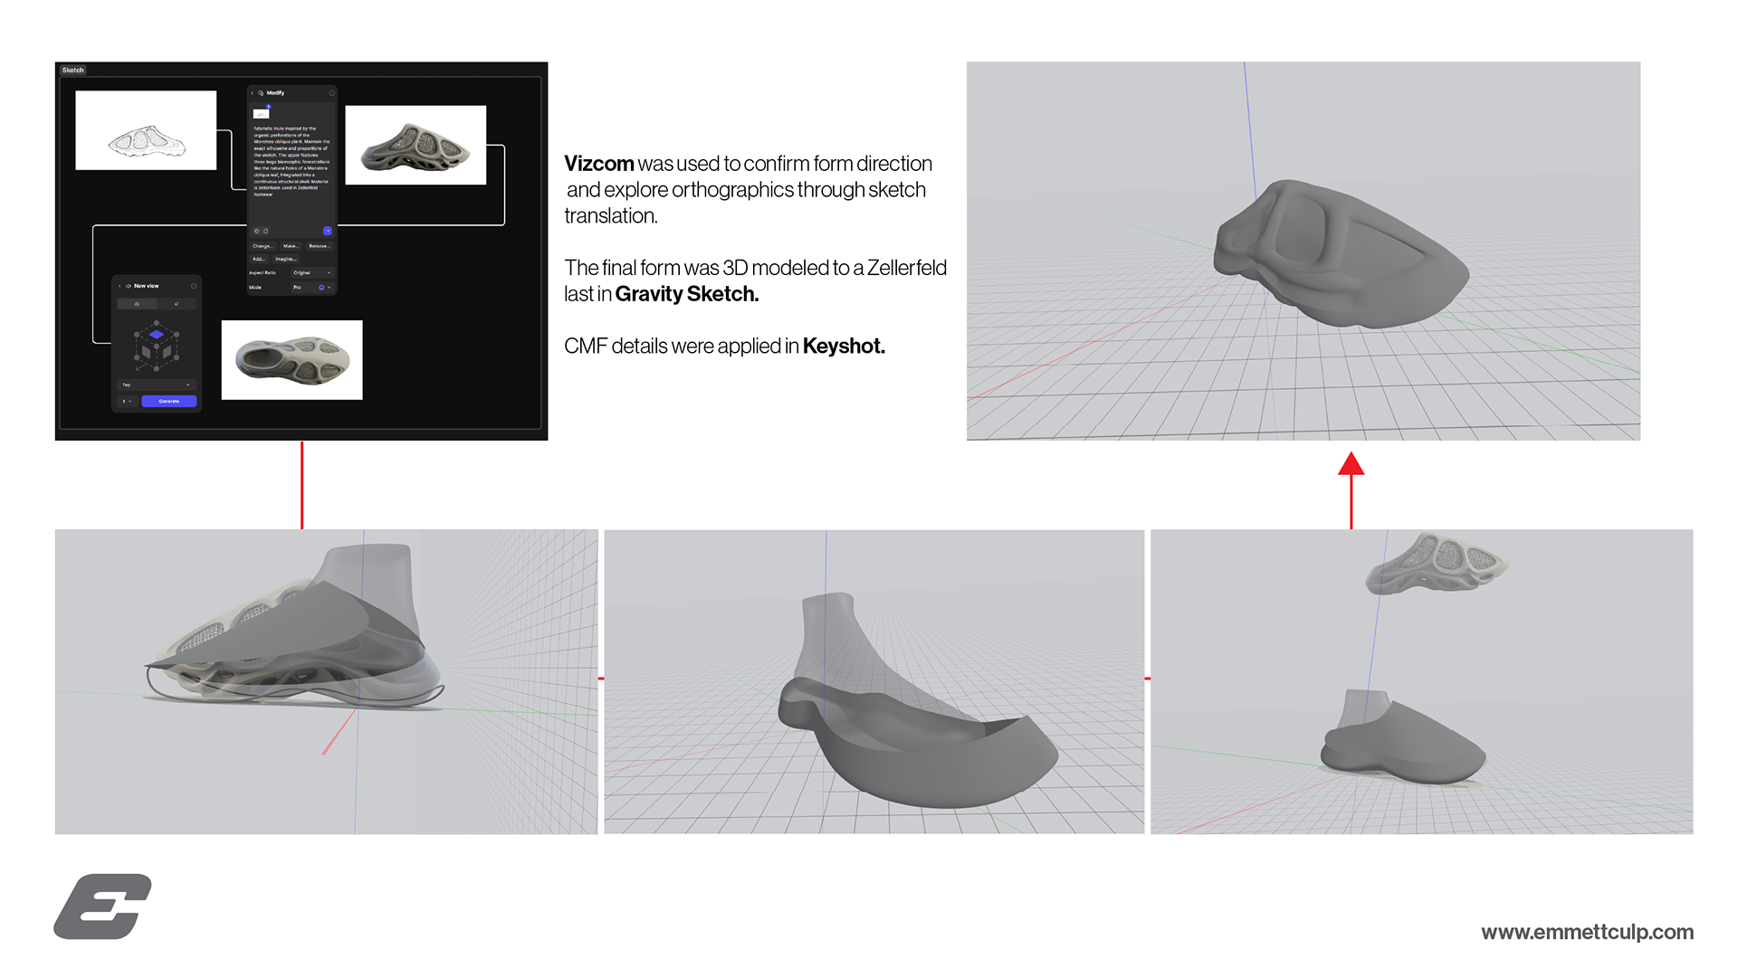This screenshot has height=978, width=1738.
Task: Open the output count dropdown showing 1
Action: (x=127, y=401)
